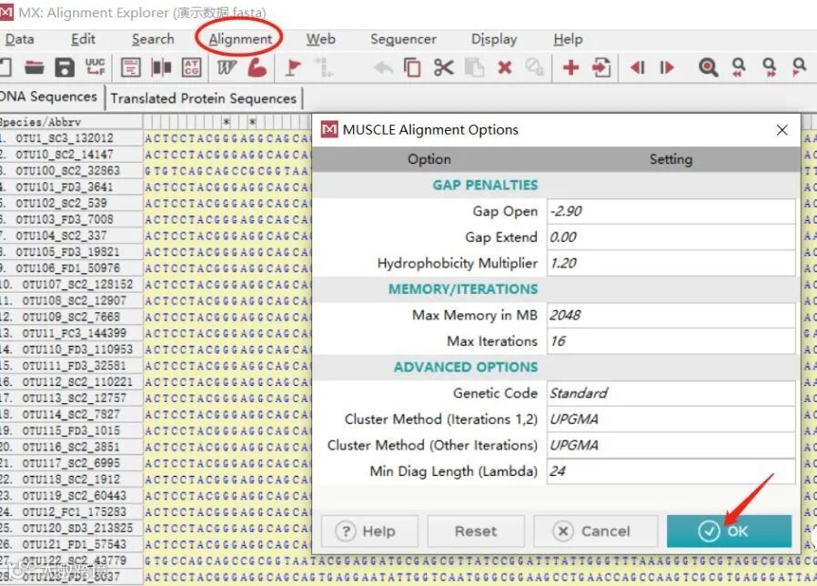Open the Data menu
The height and width of the screenshot is (586, 817).
20,39
